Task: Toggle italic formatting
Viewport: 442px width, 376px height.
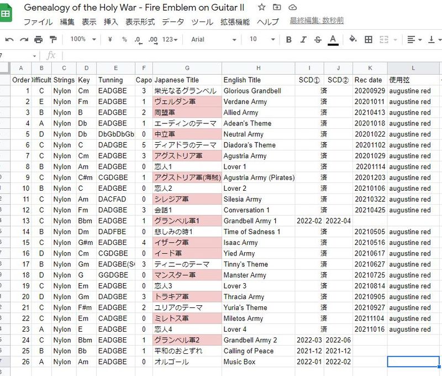Action: click(303, 39)
